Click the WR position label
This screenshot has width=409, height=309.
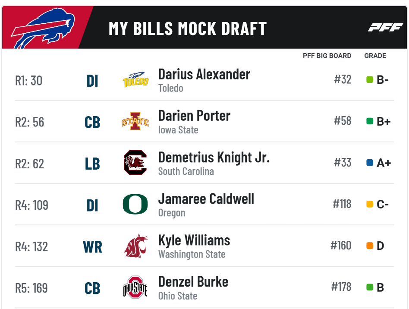pos(92,247)
